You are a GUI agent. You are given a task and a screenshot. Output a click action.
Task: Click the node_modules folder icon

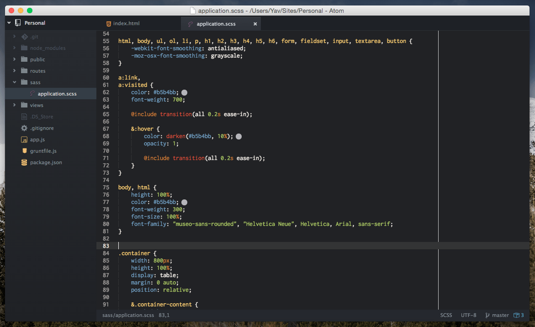(x=24, y=48)
